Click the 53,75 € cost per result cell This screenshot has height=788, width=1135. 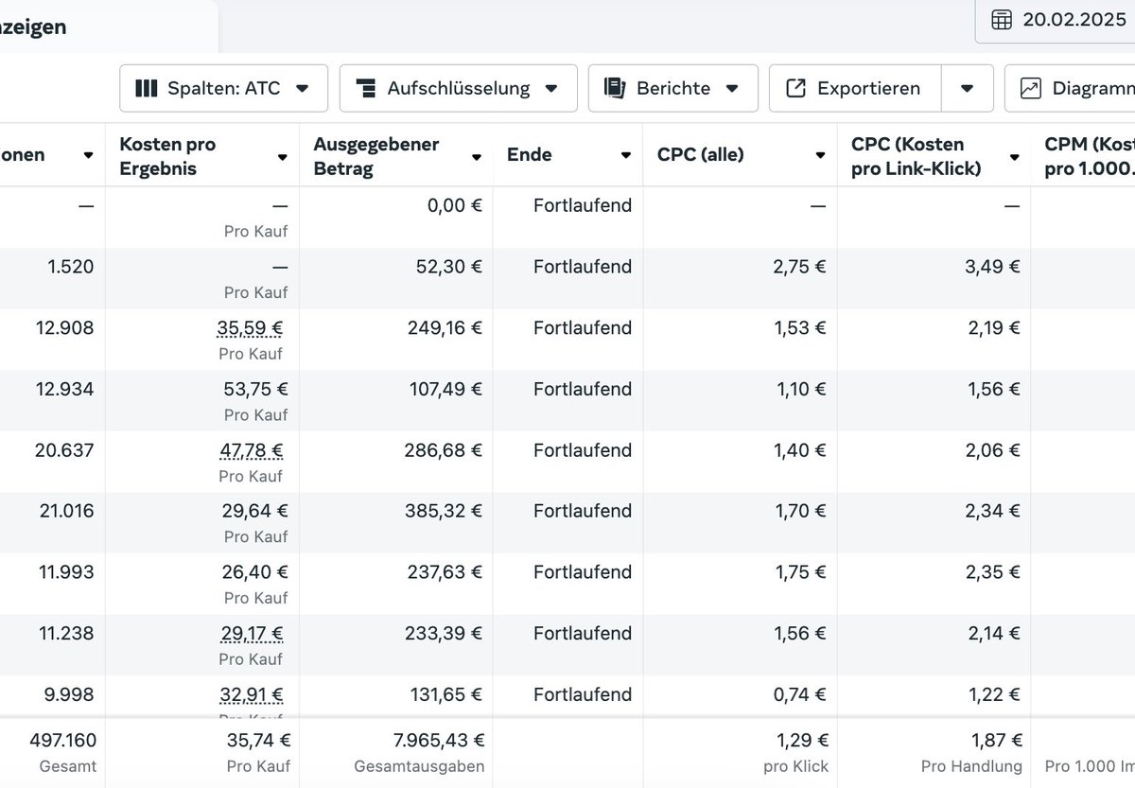253,389
